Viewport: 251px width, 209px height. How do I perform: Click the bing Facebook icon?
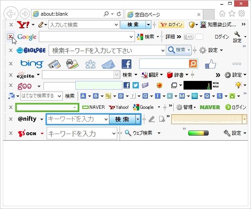tap(126, 64)
